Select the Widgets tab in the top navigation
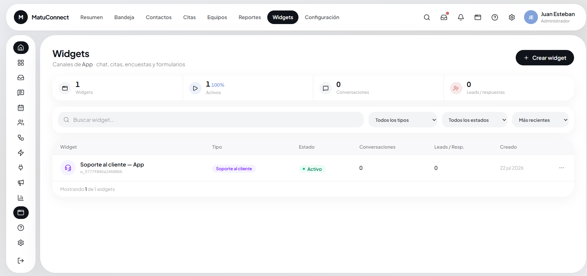This screenshot has width=587, height=276. tap(283, 17)
